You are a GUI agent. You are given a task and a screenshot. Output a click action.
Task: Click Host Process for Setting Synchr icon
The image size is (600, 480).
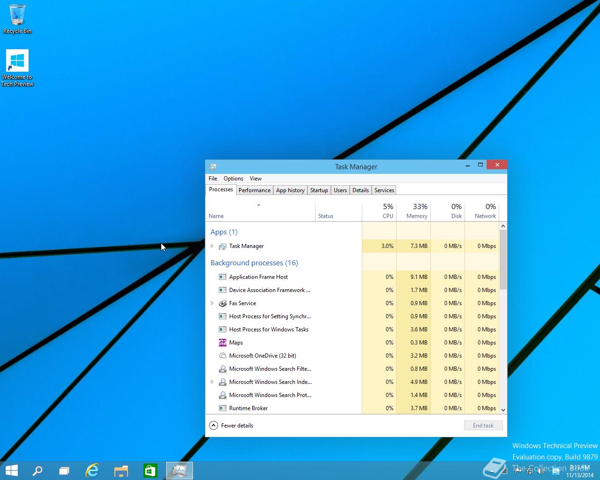coord(223,316)
